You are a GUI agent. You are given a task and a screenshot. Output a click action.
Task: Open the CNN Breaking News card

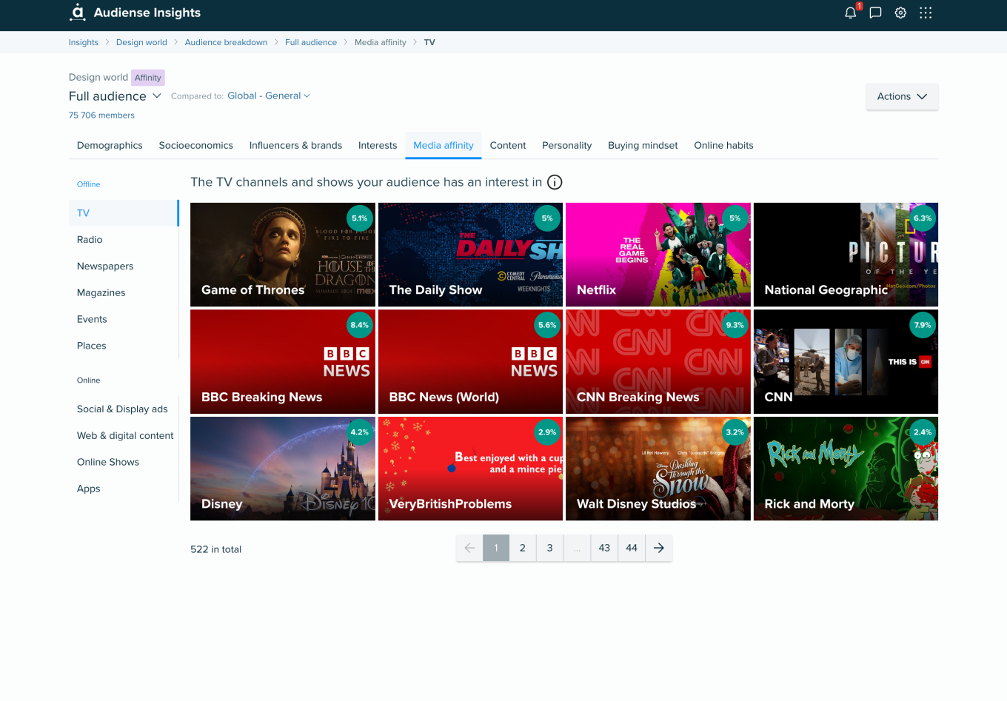point(658,362)
